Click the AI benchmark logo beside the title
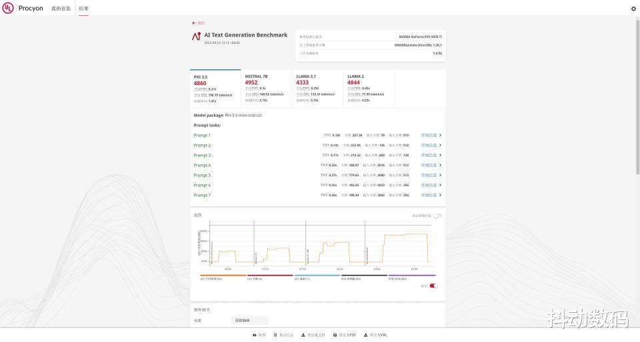 (196, 37)
